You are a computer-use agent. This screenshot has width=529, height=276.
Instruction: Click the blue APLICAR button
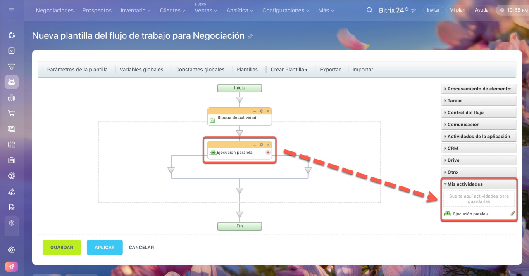[105, 248]
